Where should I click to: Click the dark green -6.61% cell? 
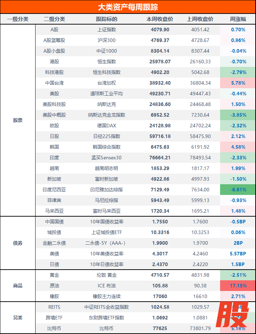point(238,190)
